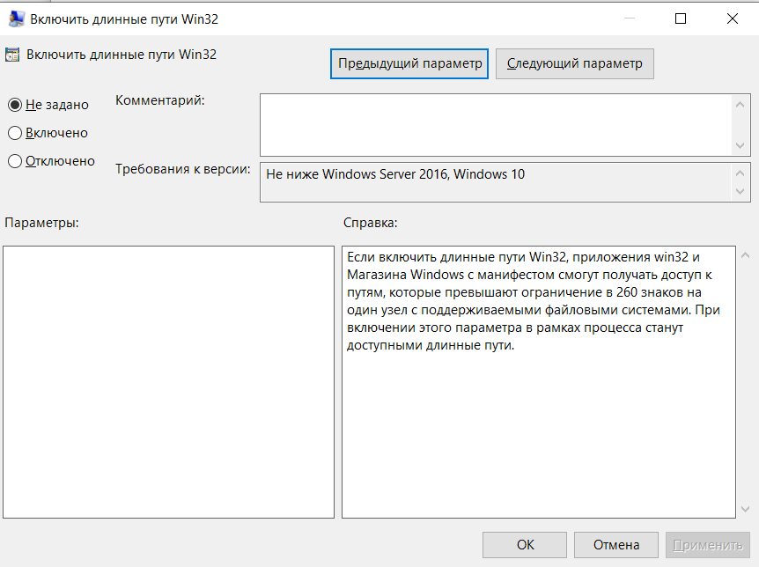
Task: Click inside the Комментарий text field
Action: click(x=496, y=125)
